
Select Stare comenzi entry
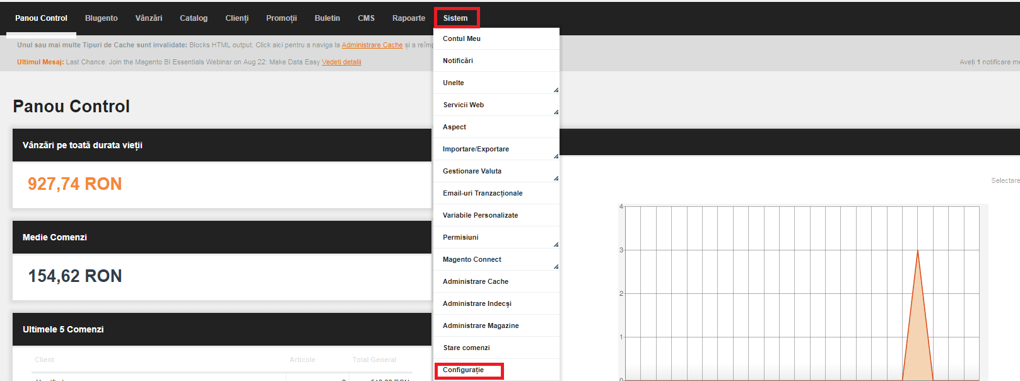pyautogui.click(x=496, y=348)
